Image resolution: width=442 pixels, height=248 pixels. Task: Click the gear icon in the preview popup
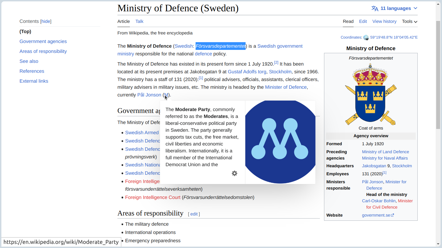[234, 173]
